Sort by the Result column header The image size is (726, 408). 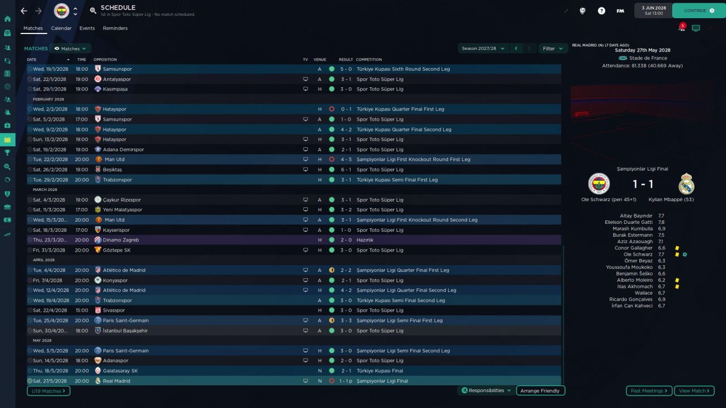tap(345, 59)
